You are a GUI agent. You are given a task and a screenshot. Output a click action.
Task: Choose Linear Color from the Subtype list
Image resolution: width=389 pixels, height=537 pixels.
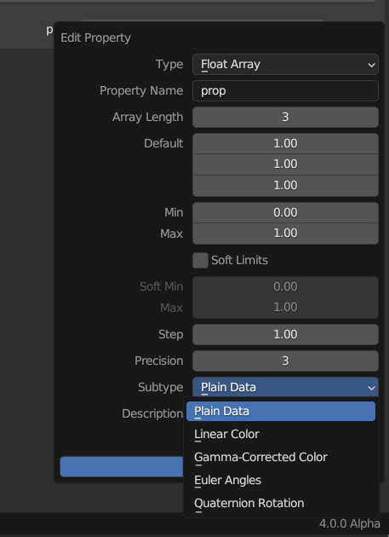pyautogui.click(x=281, y=434)
